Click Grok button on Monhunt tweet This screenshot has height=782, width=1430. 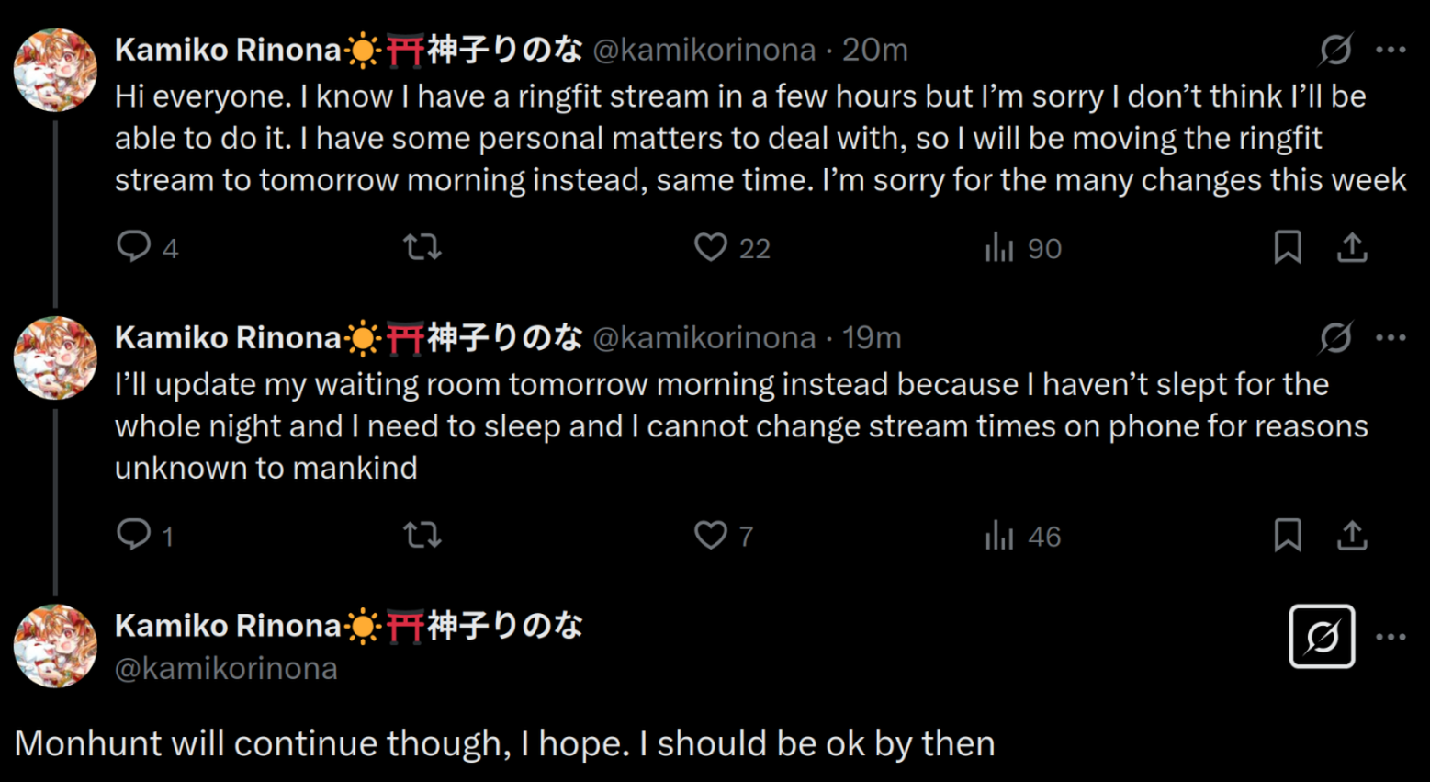click(1323, 636)
